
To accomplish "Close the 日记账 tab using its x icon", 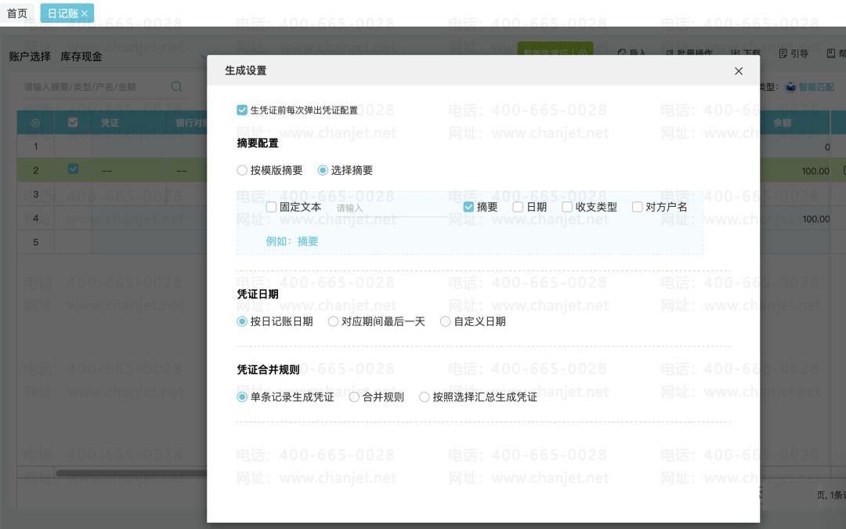I will pos(85,13).
